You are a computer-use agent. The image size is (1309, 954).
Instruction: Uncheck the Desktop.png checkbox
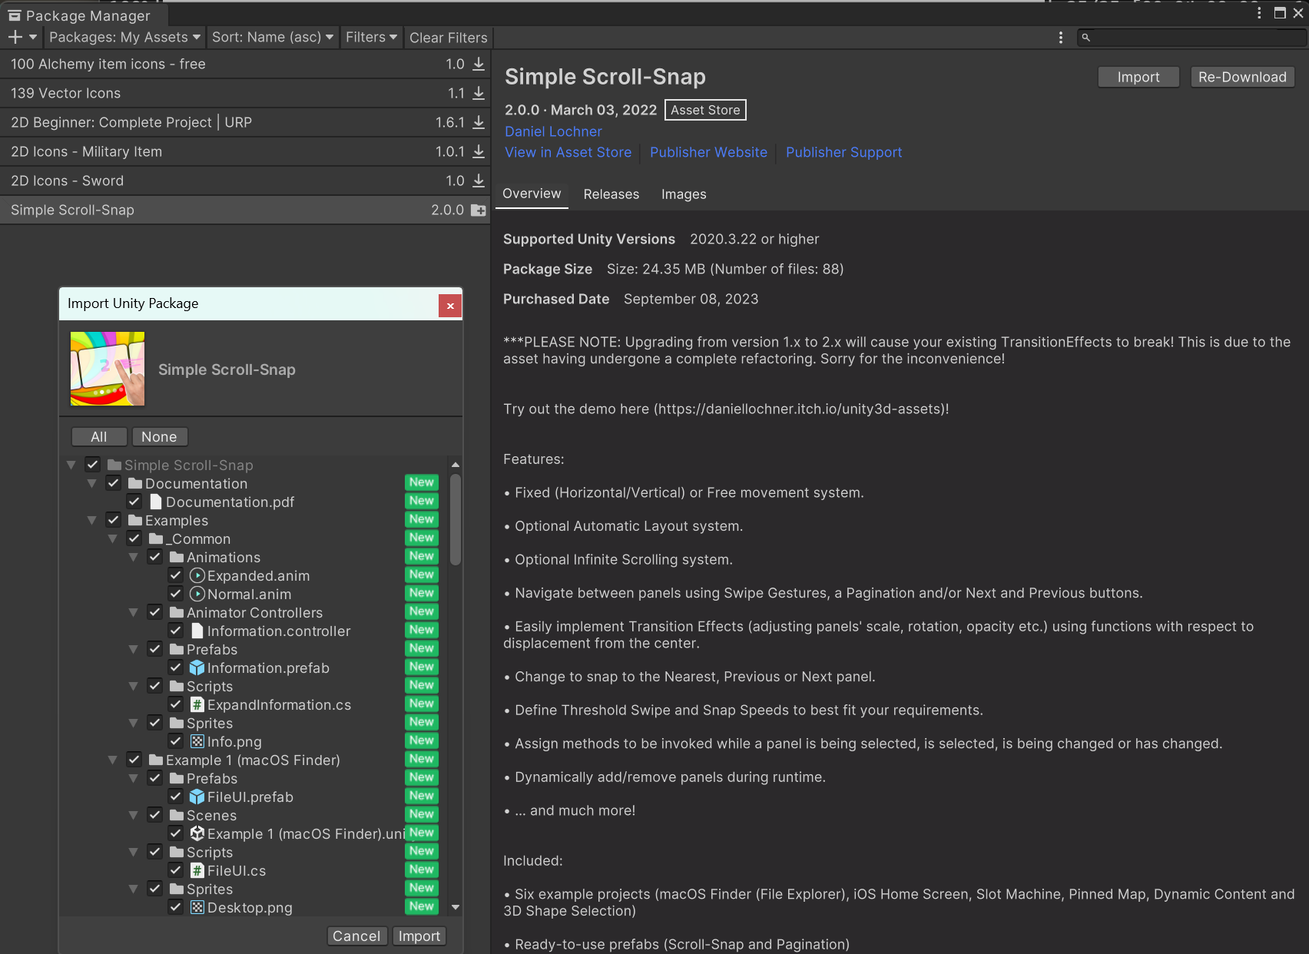[x=175, y=907]
